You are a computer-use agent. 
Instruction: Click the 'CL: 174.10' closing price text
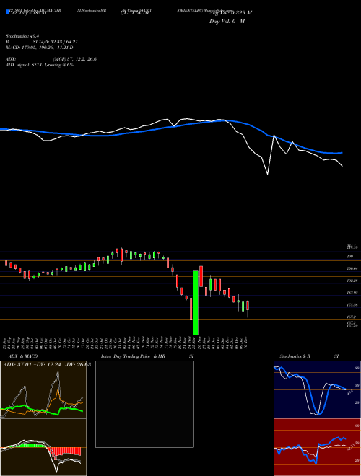tap(134, 13)
